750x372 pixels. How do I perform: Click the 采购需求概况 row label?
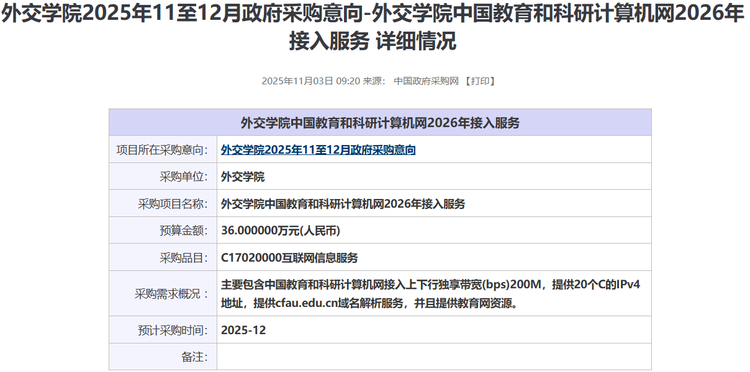coord(172,294)
